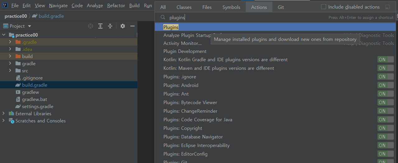Click the gradlew.bat file icon
Viewport: 398px width, 163px height.
click(18, 99)
